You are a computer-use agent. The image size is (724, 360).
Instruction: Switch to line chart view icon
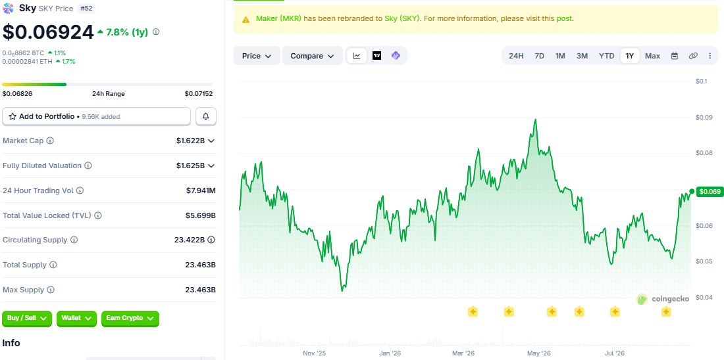(357, 56)
